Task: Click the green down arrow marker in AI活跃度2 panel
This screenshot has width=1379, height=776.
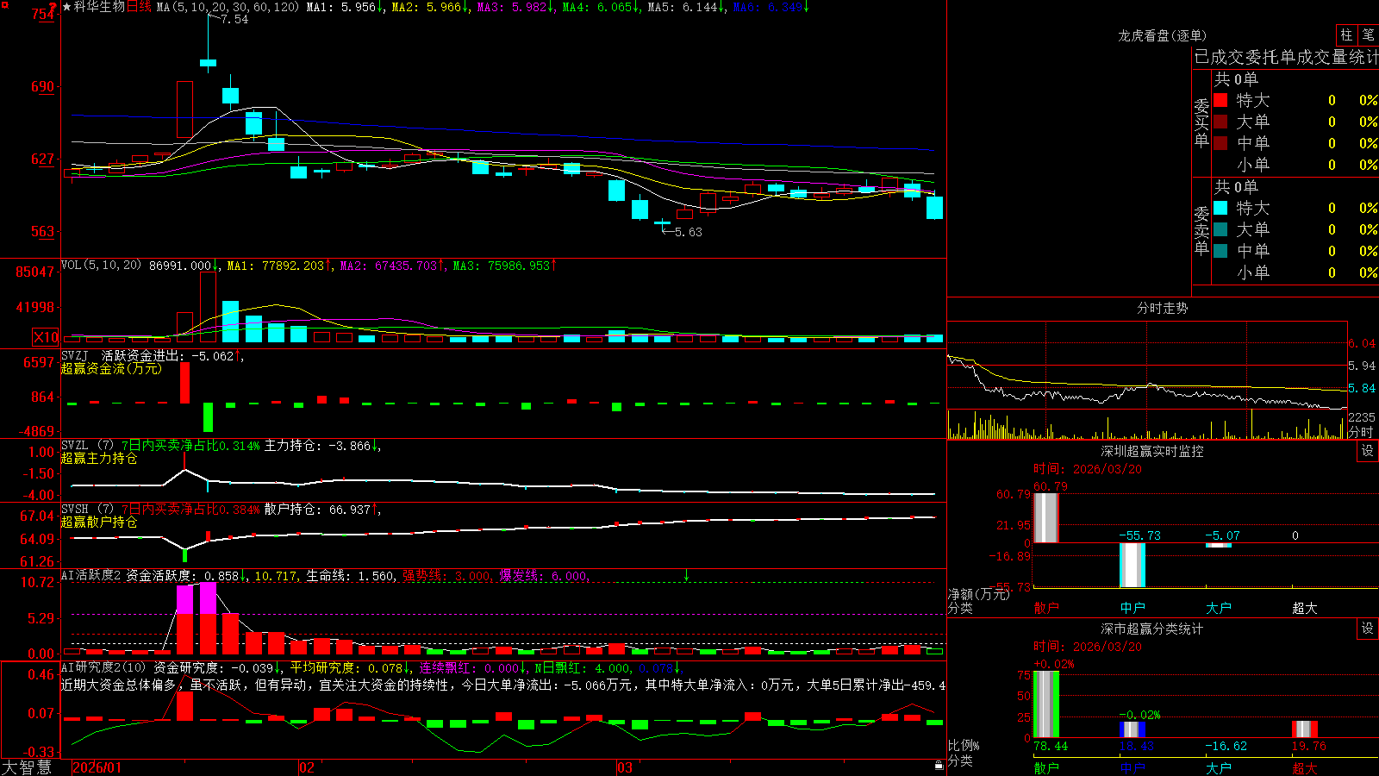Action: [686, 574]
